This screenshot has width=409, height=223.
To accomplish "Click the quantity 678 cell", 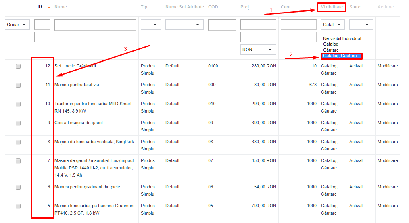I will pyautogui.click(x=313, y=85).
